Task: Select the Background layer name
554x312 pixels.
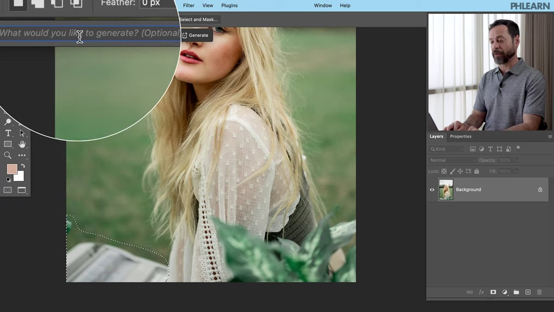Action: point(469,190)
